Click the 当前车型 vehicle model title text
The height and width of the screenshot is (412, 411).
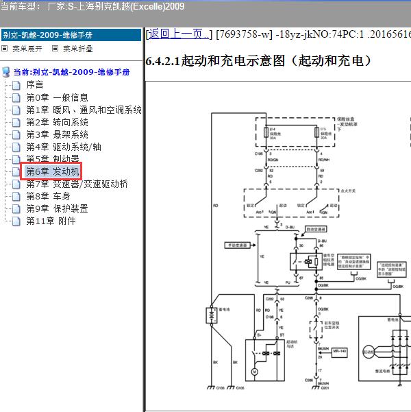click(92, 6)
